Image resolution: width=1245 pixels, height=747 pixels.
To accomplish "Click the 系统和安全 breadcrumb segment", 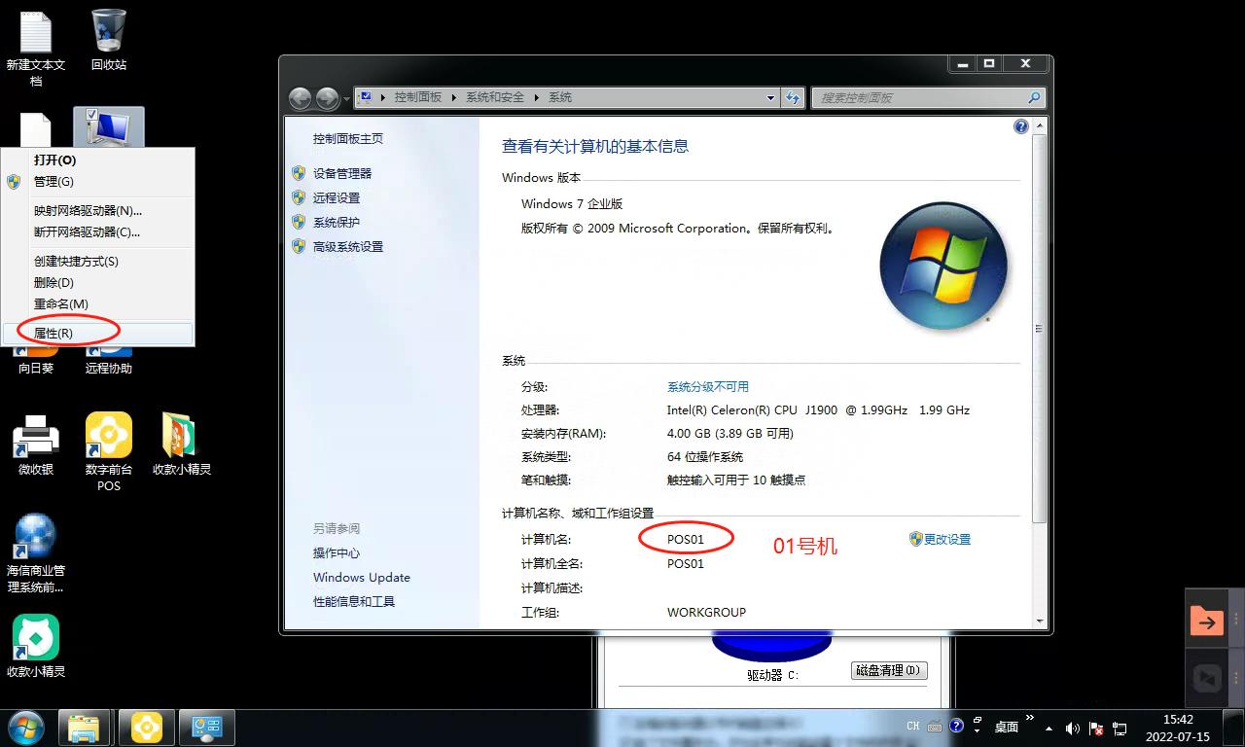I will click(495, 97).
